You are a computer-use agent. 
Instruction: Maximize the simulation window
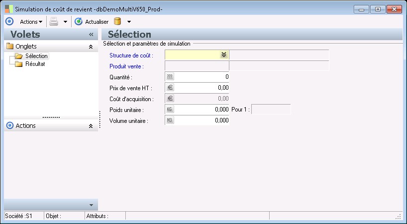pyautogui.click(x=378, y=9)
